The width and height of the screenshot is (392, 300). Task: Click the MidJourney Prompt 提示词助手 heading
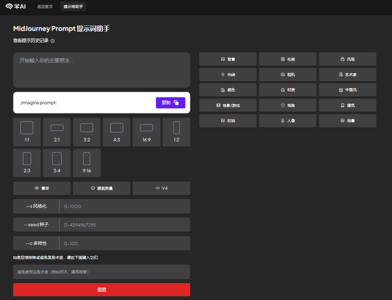61,29
